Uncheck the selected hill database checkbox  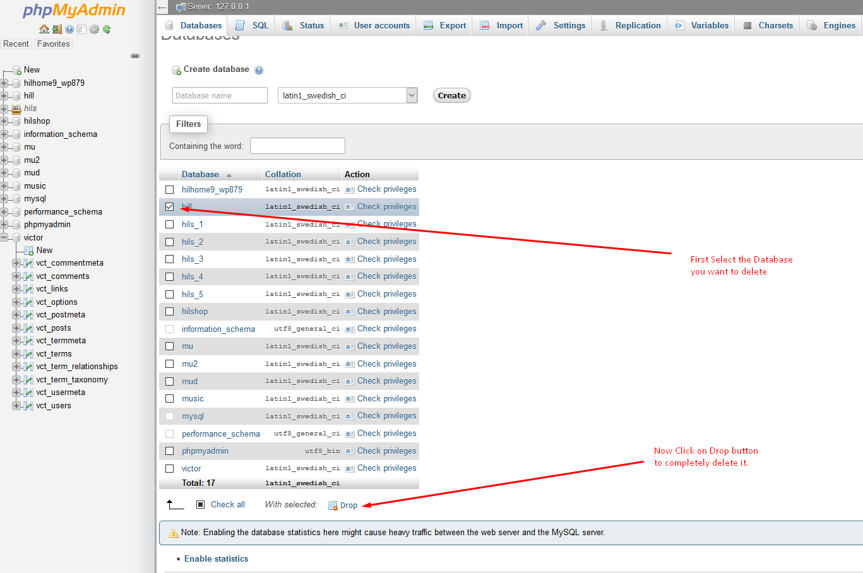click(x=169, y=206)
